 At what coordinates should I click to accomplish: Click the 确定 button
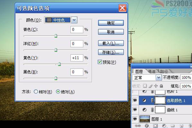pyautogui.click(x=111, y=23)
